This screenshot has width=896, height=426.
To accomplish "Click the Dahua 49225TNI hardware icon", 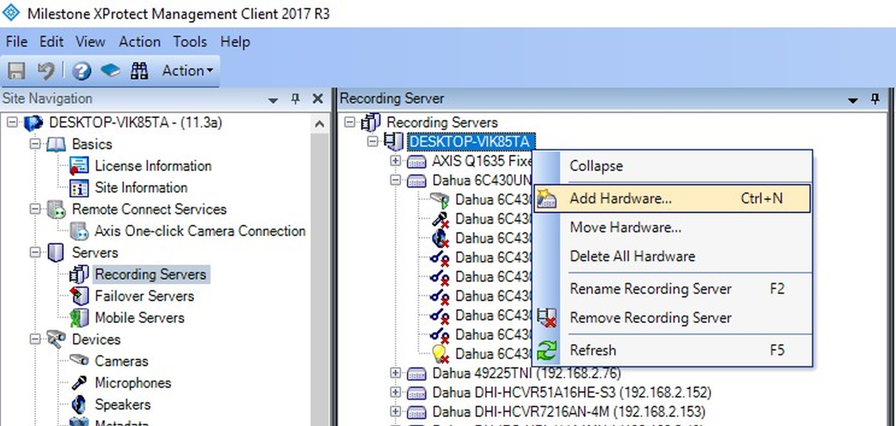I will point(416,373).
